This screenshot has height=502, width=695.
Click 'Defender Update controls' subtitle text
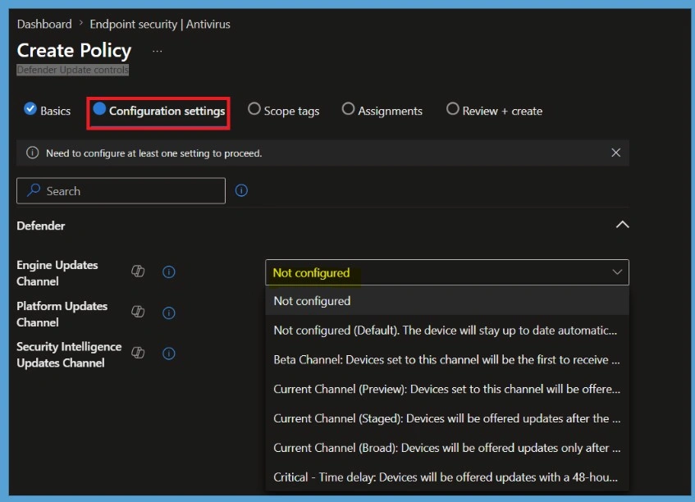pos(73,70)
